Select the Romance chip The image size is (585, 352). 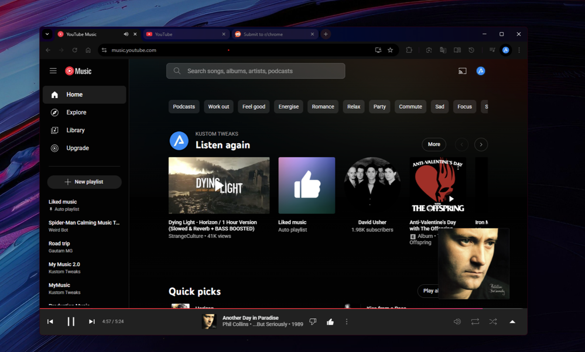click(x=323, y=106)
